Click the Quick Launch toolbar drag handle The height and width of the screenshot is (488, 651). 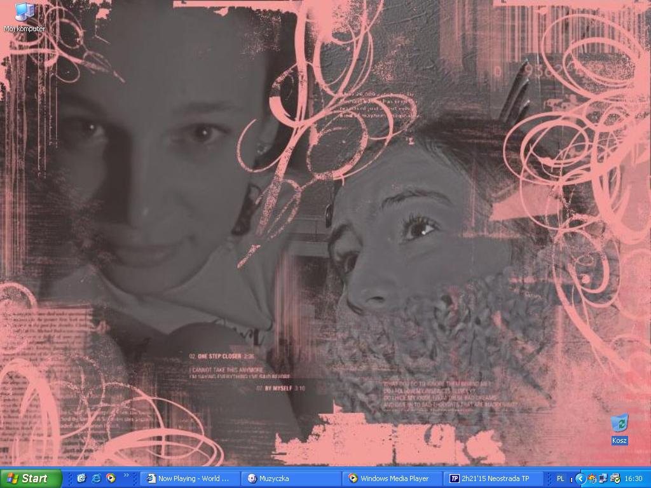pyautogui.click(x=70, y=478)
